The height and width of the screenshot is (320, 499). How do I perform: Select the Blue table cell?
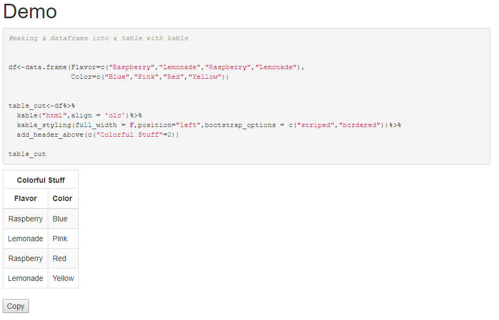pos(60,219)
